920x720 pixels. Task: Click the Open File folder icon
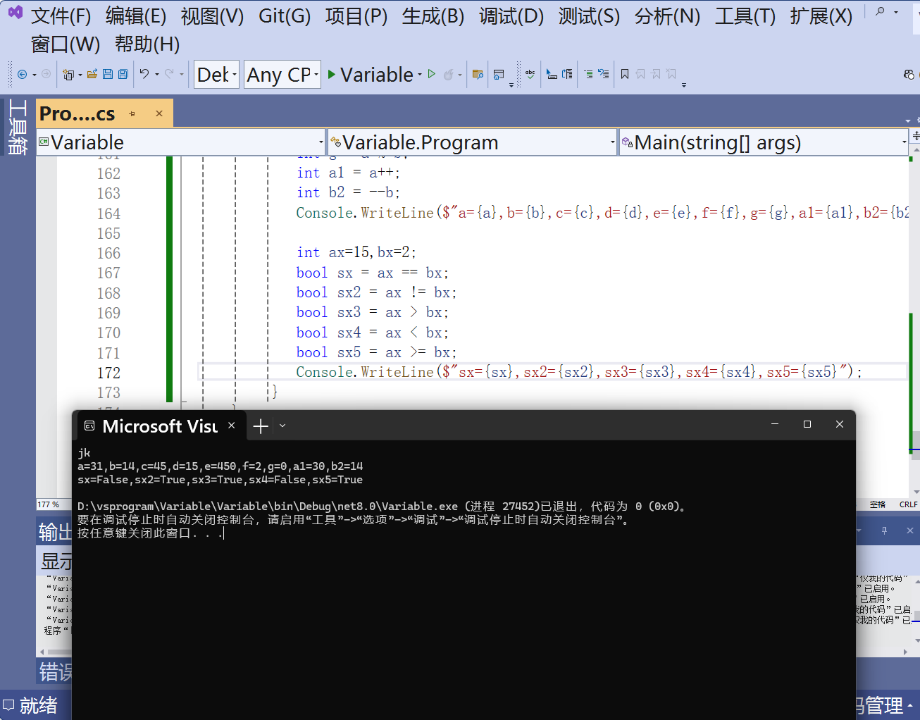click(92, 74)
